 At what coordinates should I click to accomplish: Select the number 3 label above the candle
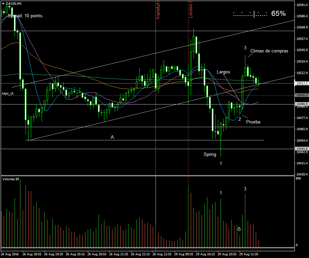(x=245, y=48)
